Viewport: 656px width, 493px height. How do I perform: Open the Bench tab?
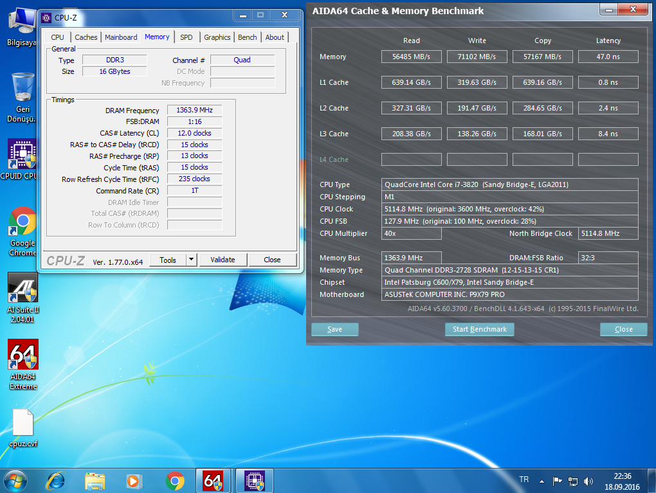pyautogui.click(x=247, y=37)
